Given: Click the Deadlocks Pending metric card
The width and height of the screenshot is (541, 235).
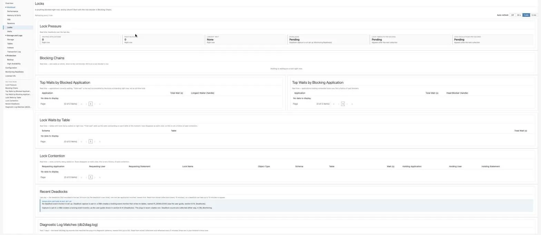Looking at the screenshot, I should [x=328, y=40].
